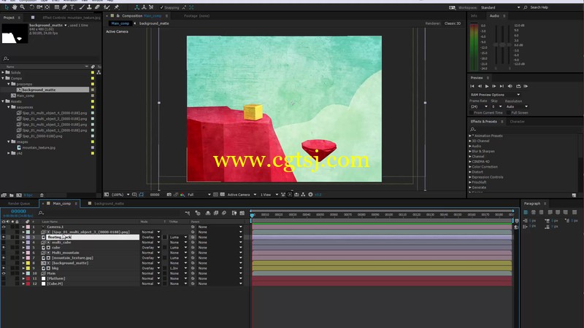Click the Last Frame preview button
The image size is (584, 328).
(x=502, y=86)
